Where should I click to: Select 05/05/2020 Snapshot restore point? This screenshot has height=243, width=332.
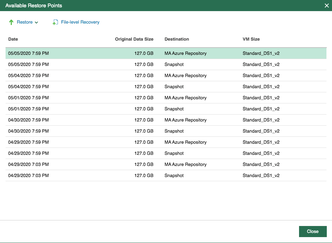pos(166,65)
